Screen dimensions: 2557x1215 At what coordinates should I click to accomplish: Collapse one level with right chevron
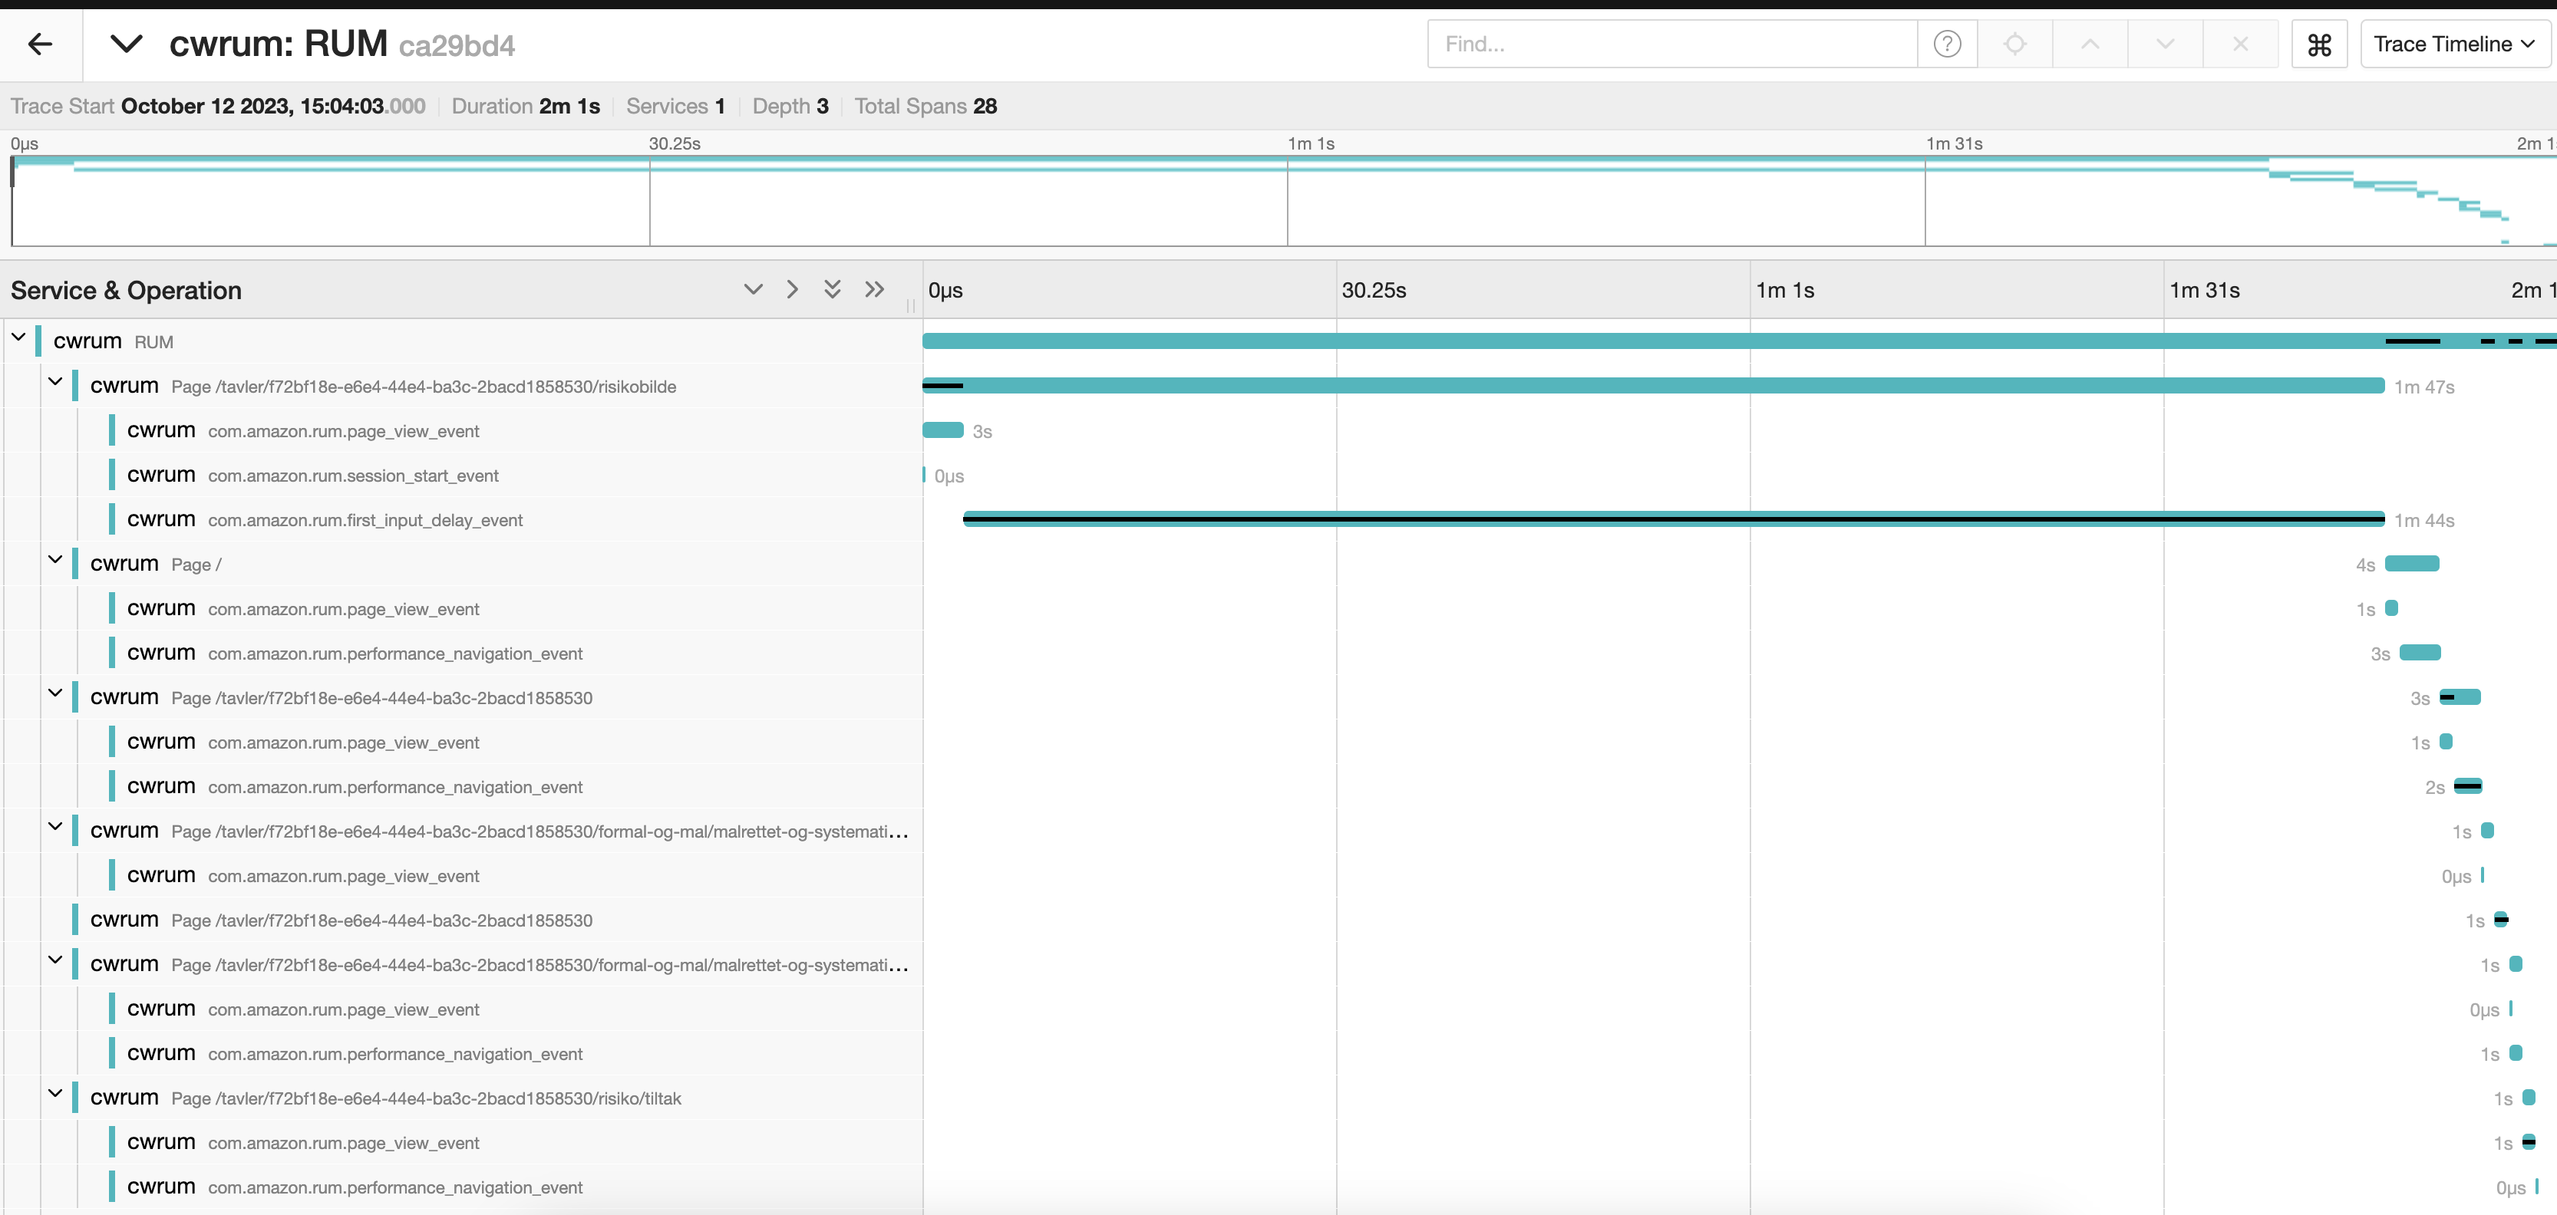[x=792, y=290]
